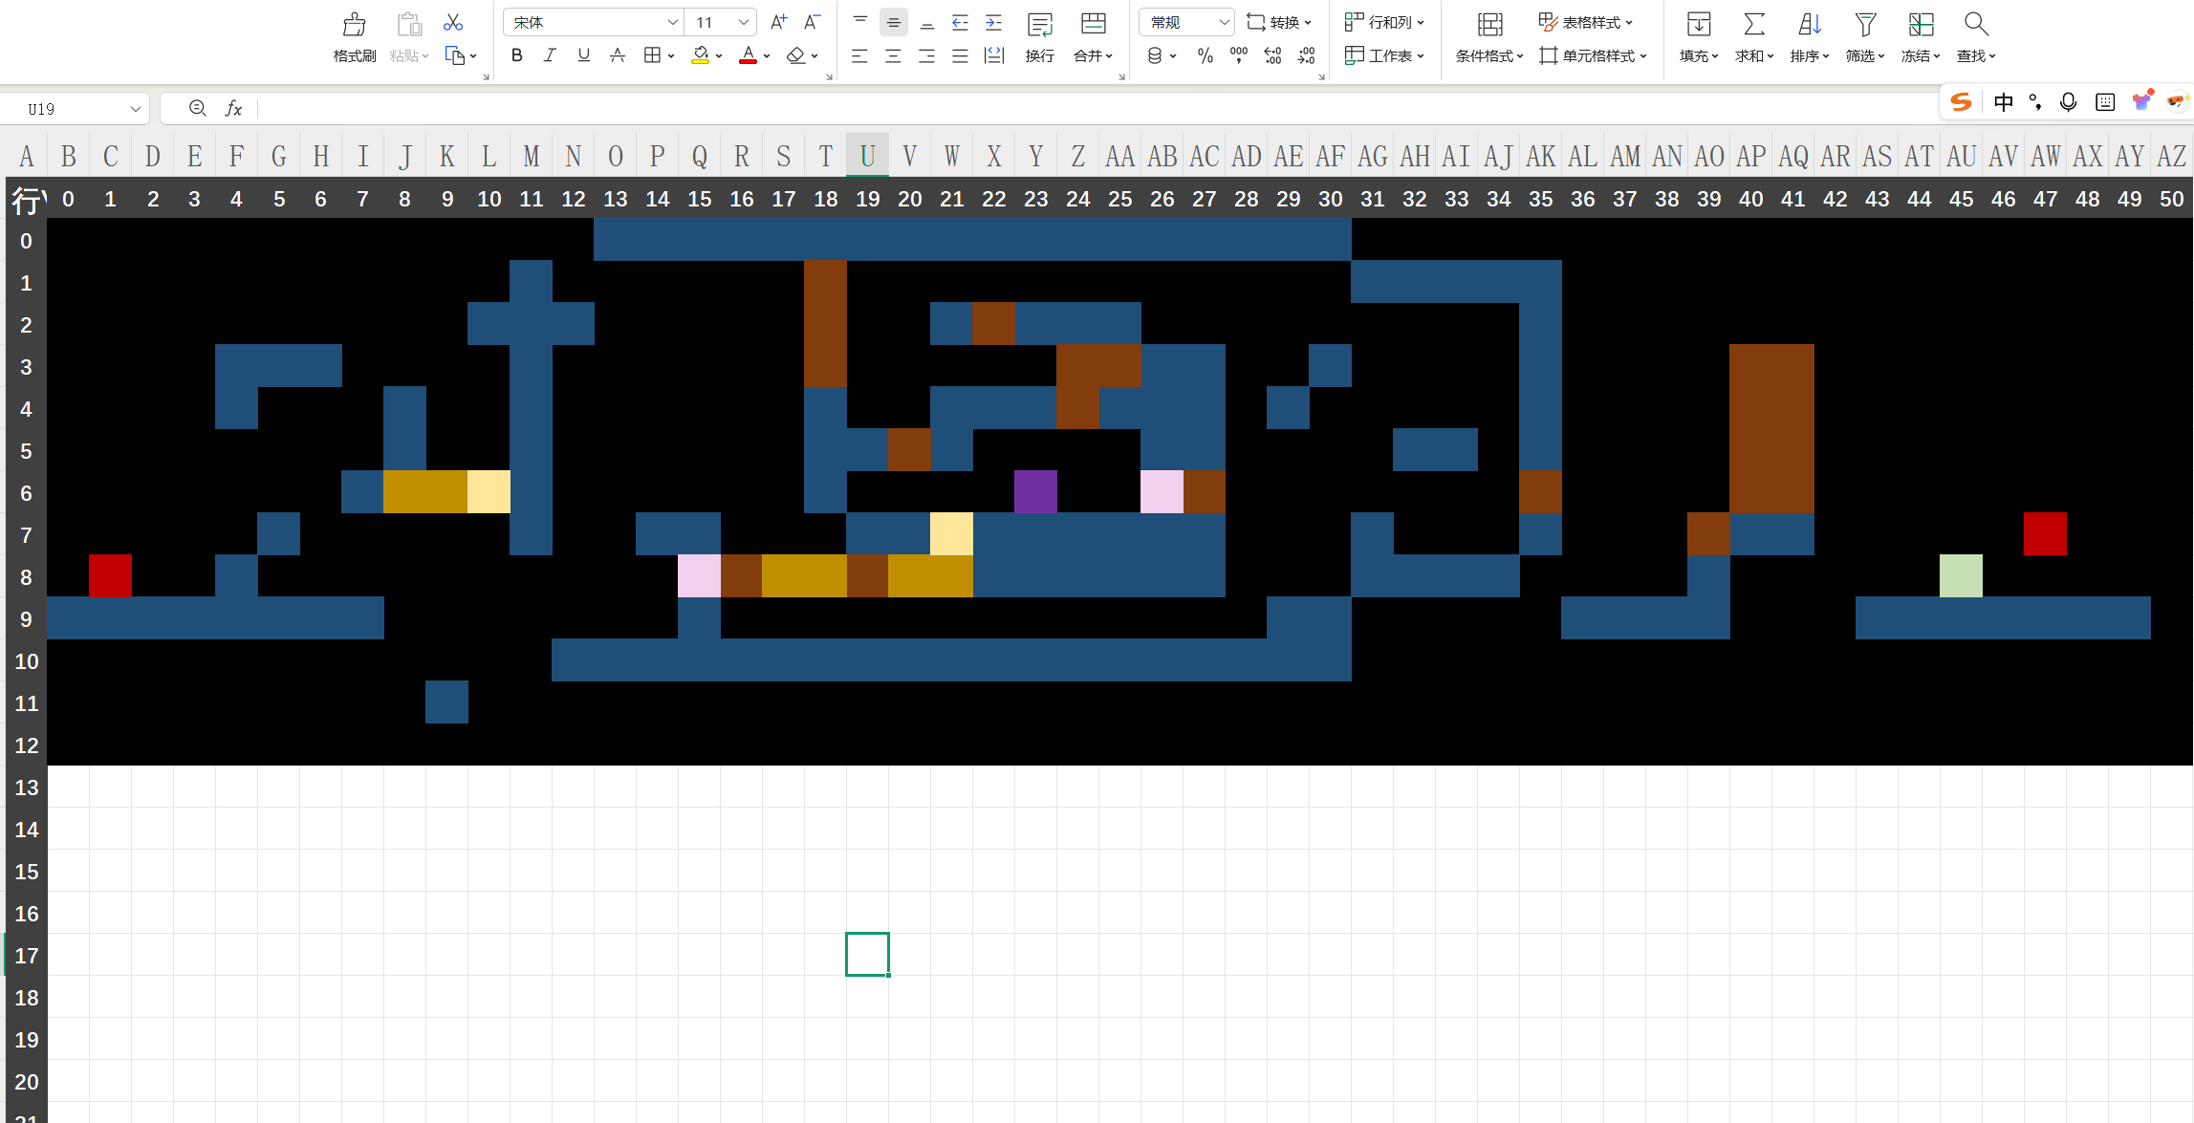
Task: Click the fill color highlight swatch
Action: (700, 56)
